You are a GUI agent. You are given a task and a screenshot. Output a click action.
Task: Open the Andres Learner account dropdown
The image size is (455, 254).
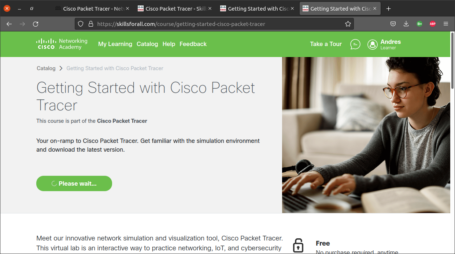[391, 44]
